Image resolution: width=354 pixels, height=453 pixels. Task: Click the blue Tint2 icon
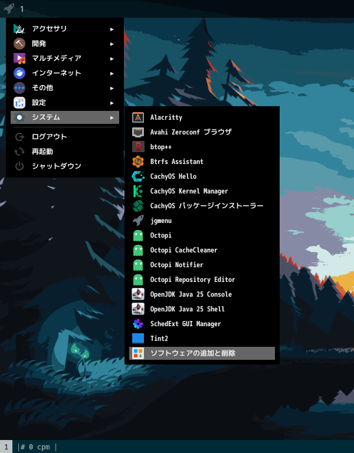pyautogui.click(x=138, y=339)
